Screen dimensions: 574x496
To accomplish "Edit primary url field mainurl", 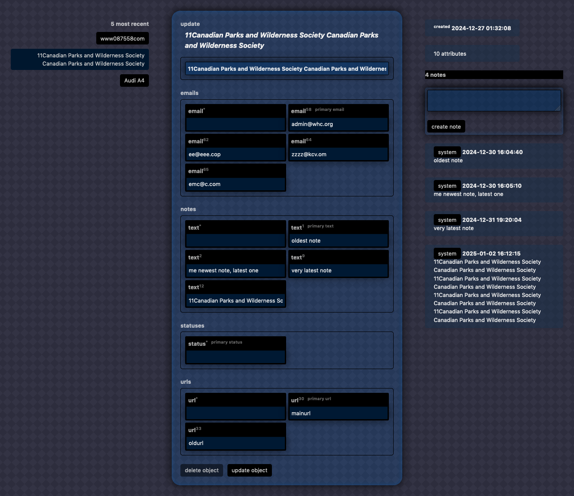I will tap(338, 413).
